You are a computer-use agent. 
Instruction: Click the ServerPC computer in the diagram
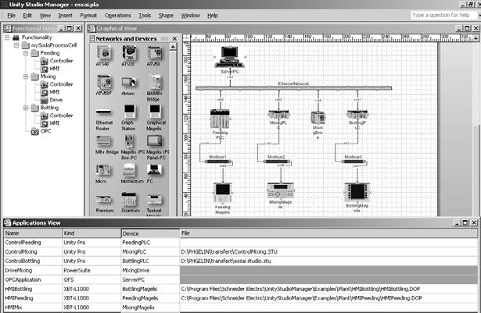click(x=229, y=57)
